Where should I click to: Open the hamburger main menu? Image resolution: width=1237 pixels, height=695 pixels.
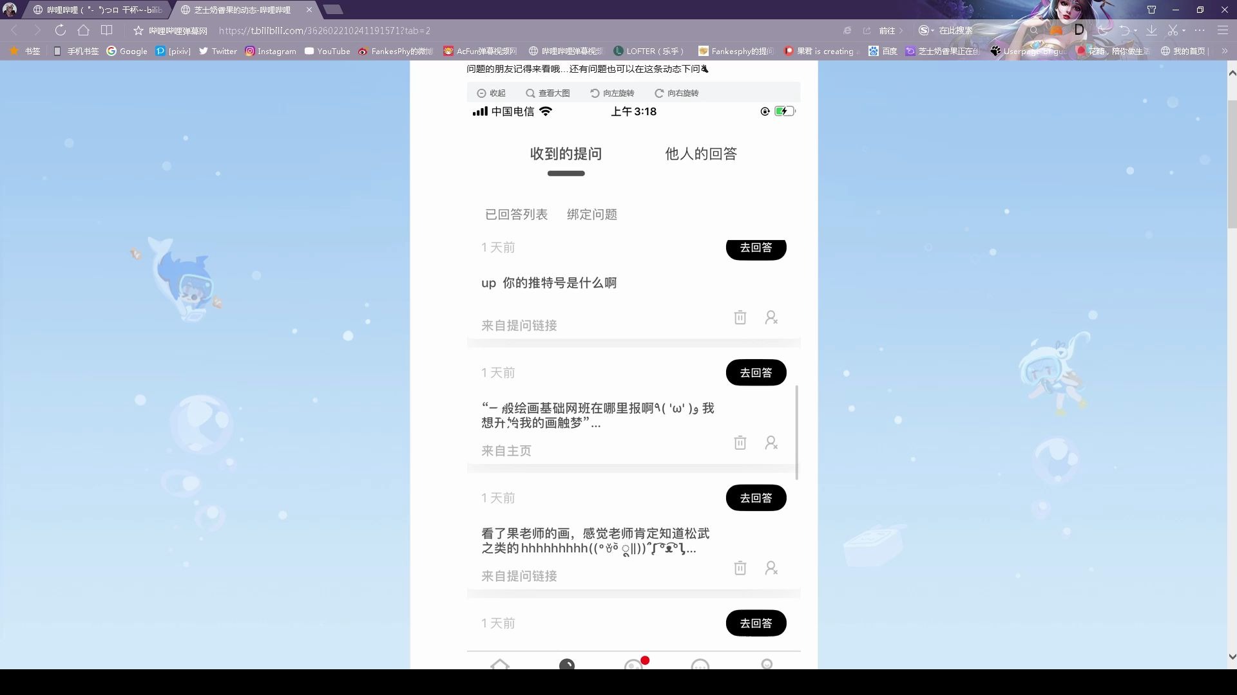click(1223, 30)
